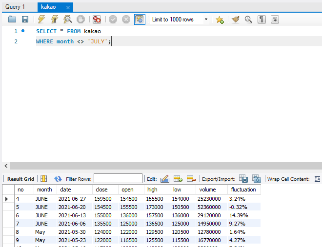Open a SQL script file
Image resolution: width=322 pixels, height=247 pixels.
pyautogui.click(x=12, y=19)
